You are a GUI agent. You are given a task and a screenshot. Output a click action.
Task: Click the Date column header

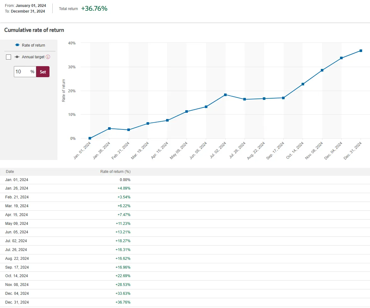point(10,171)
